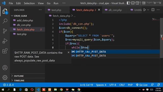Viewport: 163px width, 92px height.
Task: Open the Go menu
Action: pyautogui.click(x=49, y=3)
